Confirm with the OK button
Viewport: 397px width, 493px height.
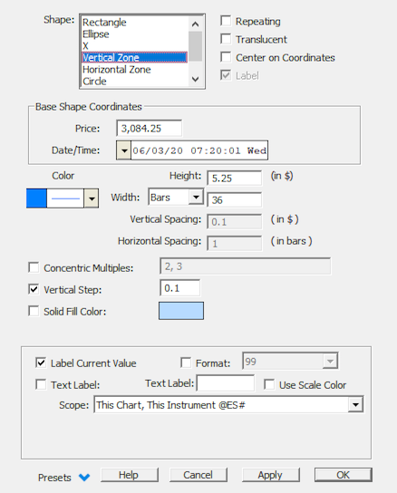point(344,475)
